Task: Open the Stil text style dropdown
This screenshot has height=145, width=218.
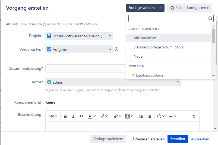Action: click(53, 116)
